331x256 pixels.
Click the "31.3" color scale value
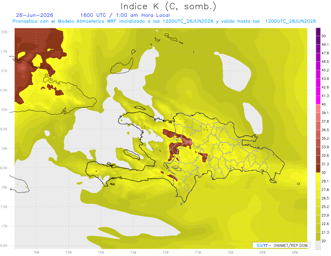point(325,164)
